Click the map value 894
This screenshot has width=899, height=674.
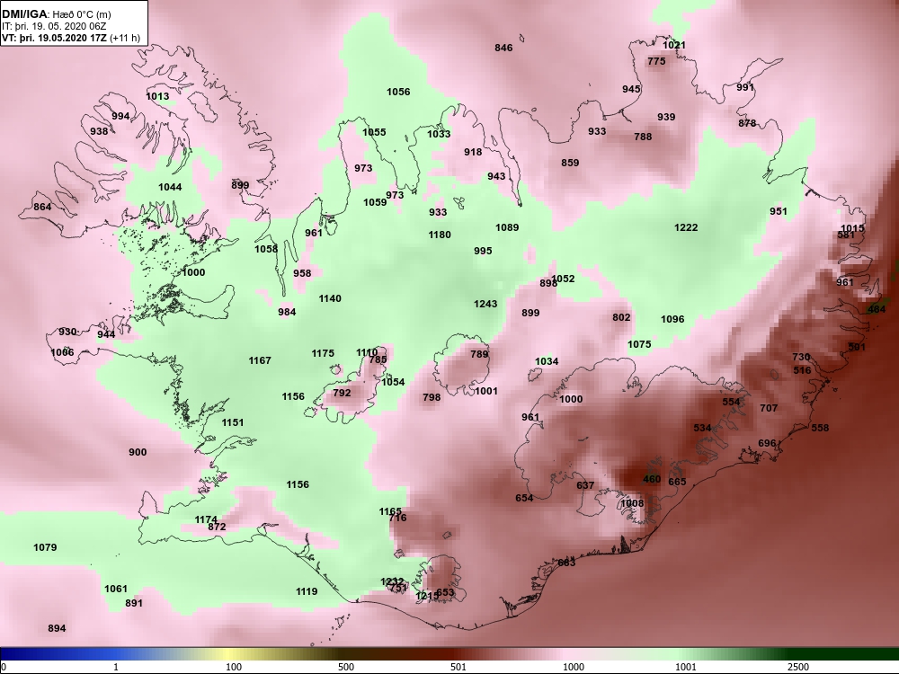[57, 629]
